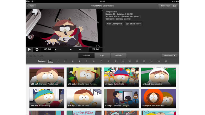This screenshot has width=205, height=115.
Task: Open s16 ep5 Butterballs thumbnail
Action: click(x=121, y=77)
